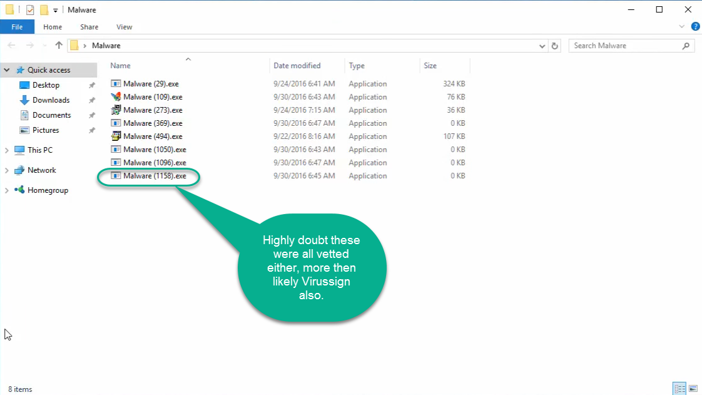Open the View ribbon tab
This screenshot has height=395, width=702.
coord(124,27)
